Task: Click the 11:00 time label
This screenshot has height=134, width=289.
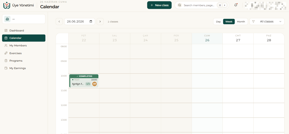Action: [64, 90]
